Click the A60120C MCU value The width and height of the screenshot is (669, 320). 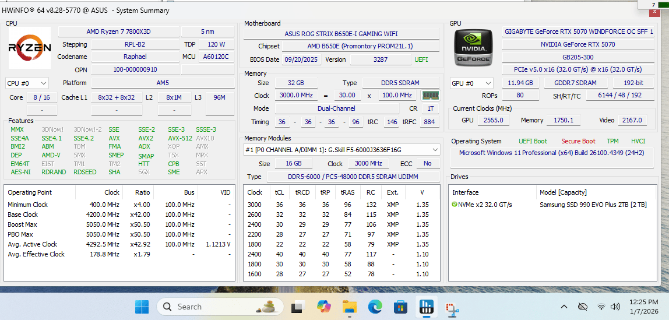click(x=216, y=57)
